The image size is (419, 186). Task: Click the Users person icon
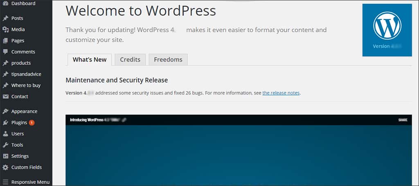pos(5,134)
